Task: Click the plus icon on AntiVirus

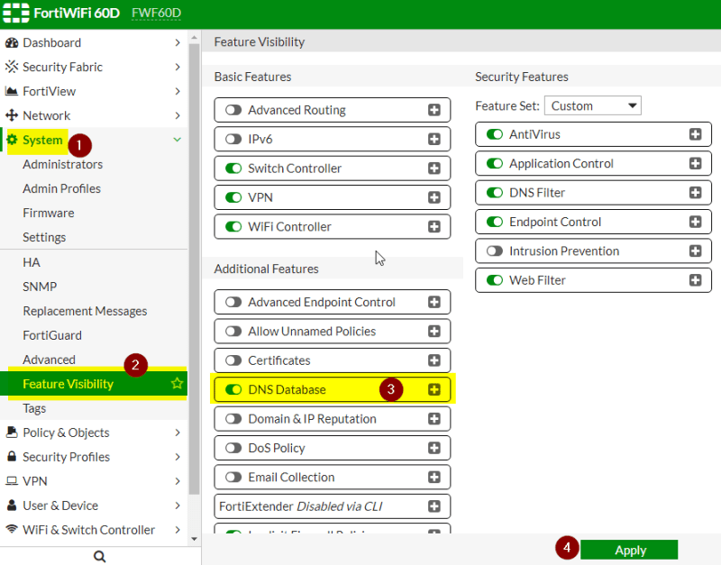Action: click(695, 134)
